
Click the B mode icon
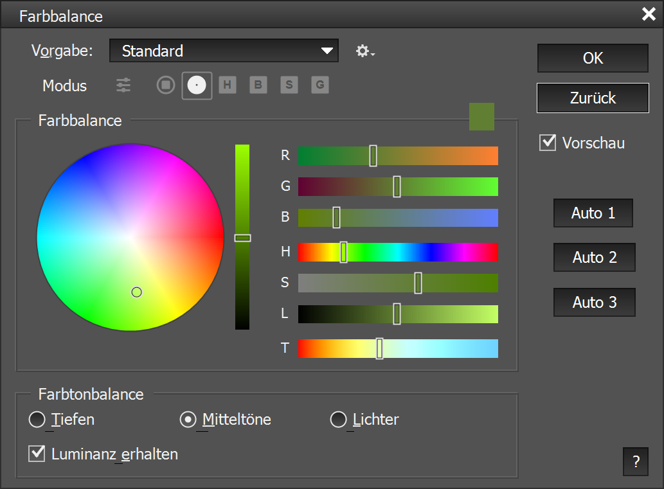(258, 85)
